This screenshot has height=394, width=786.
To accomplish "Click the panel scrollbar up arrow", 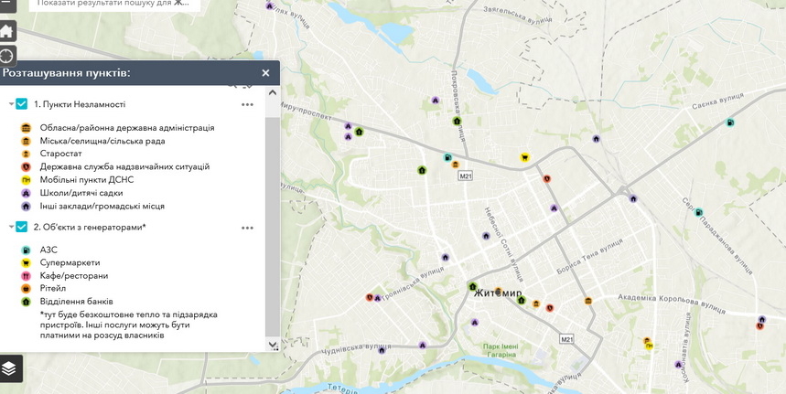I will [x=273, y=93].
